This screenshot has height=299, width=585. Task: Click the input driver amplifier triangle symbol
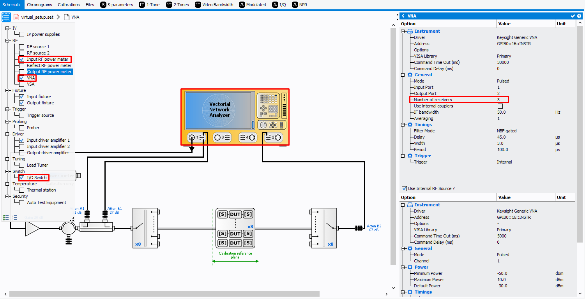point(33,228)
